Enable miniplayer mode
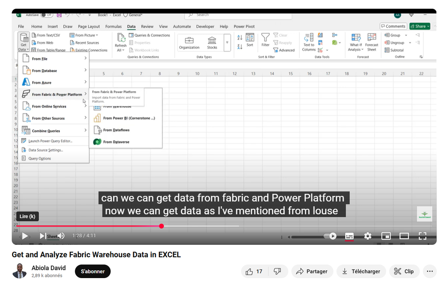The width and height of the screenshot is (443, 283). (x=386, y=236)
